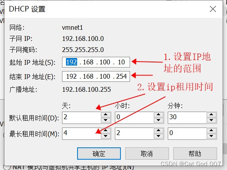Click the 168 octet of start IP

coord(88,62)
